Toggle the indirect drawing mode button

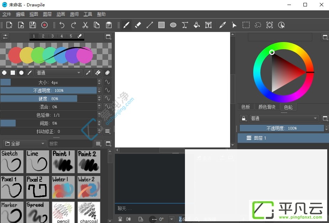(107, 73)
